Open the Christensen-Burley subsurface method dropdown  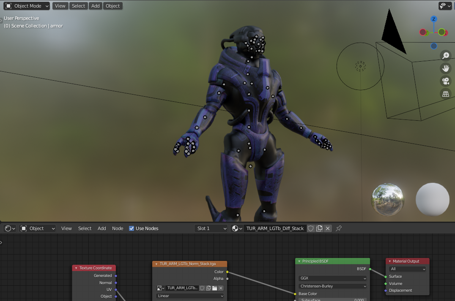pos(332,286)
